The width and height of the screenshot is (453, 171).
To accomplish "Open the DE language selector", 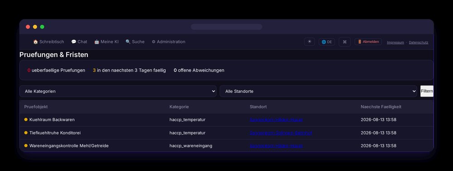I will click(327, 42).
